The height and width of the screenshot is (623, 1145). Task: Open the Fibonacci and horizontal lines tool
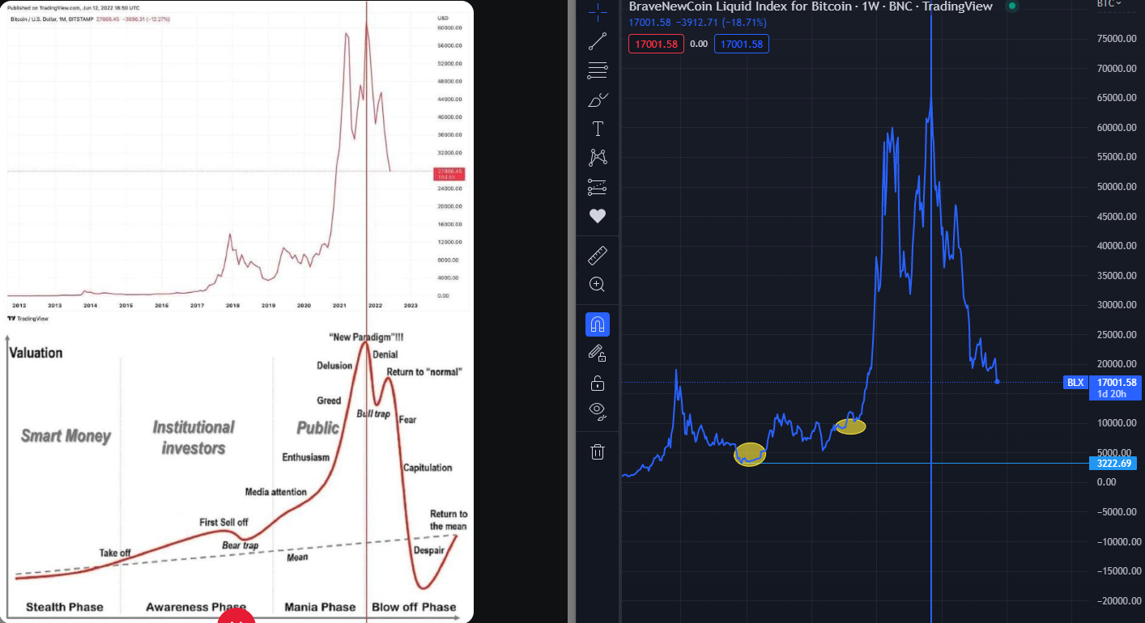[598, 70]
